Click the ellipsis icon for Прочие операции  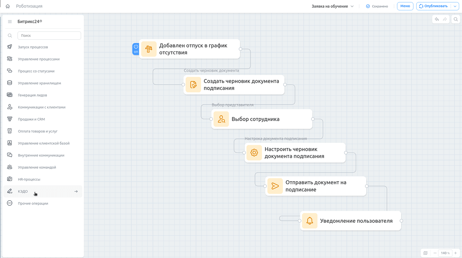click(x=10, y=203)
